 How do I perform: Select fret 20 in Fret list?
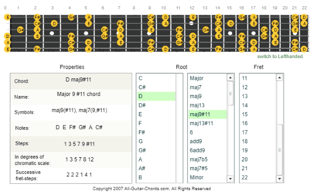pos(258,159)
